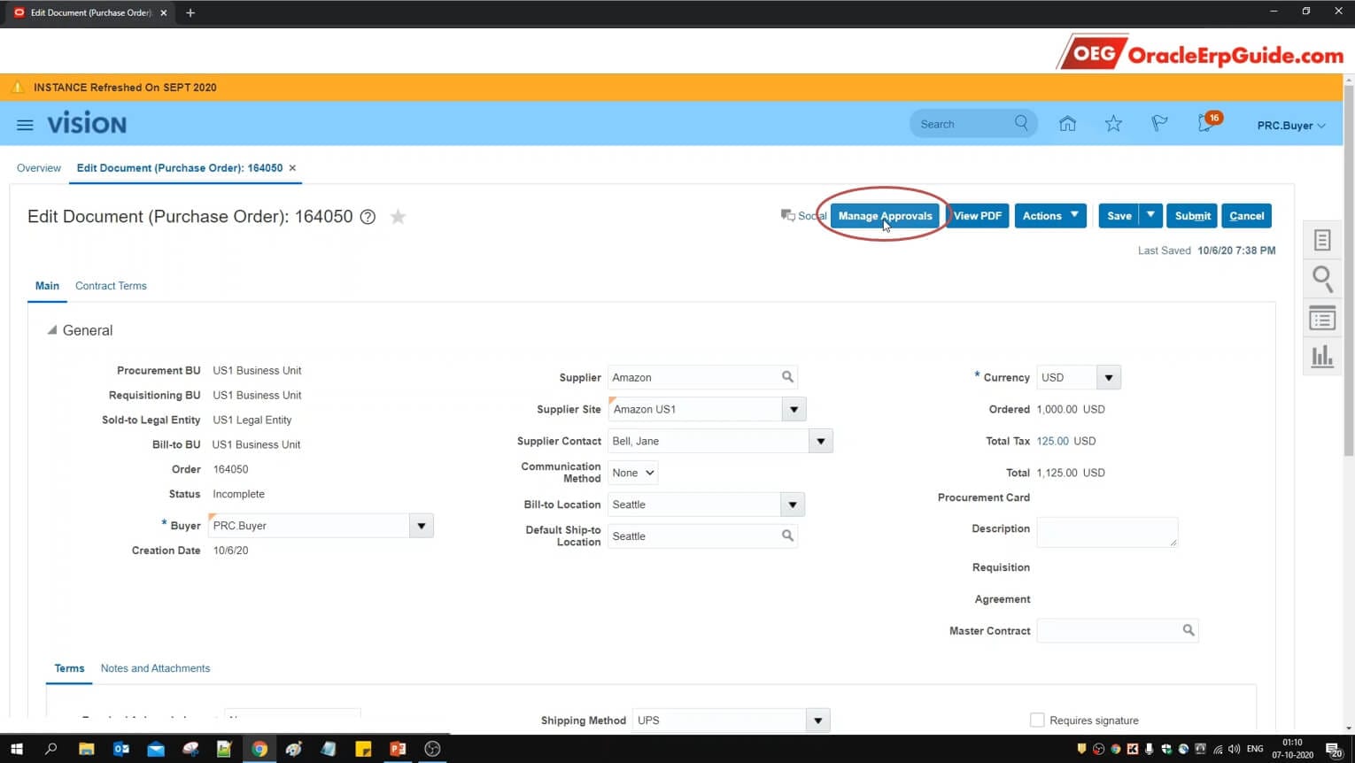This screenshot has width=1355, height=763.
Task: Switch to Contract Terms tab
Action: click(x=111, y=286)
